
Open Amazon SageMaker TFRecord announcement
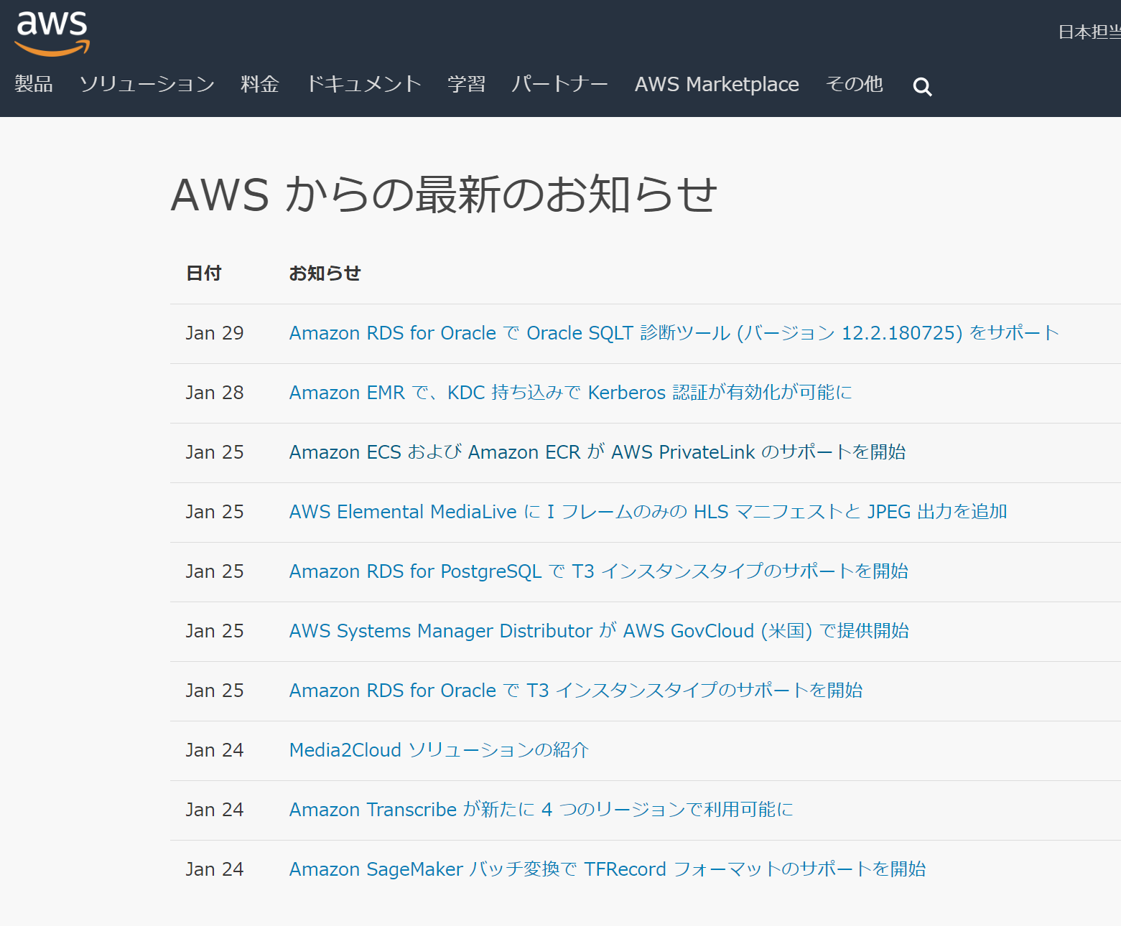[607, 869]
